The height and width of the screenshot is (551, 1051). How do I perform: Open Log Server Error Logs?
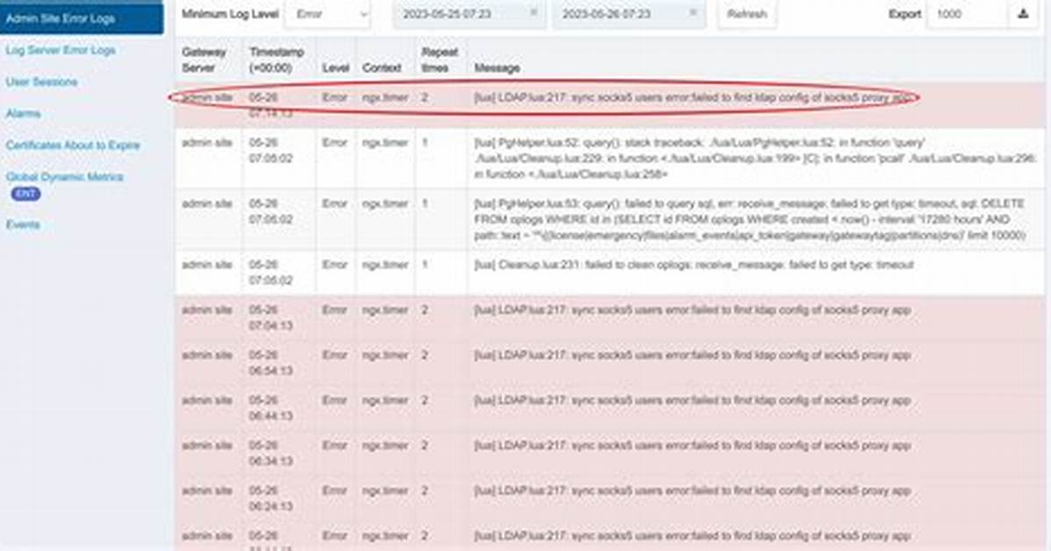coord(61,50)
